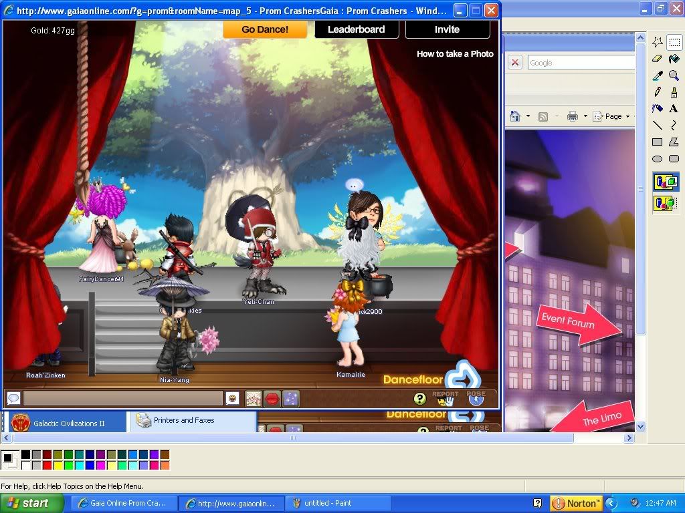The width and height of the screenshot is (685, 513).
Task: Click the FairyDancer91 avatar name label
Action: tap(102, 279)
